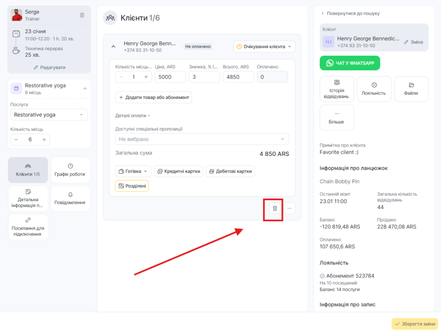441x333 pixels.
Task: Open the Історія відвідувань visit history
Action: pos(337,89)
